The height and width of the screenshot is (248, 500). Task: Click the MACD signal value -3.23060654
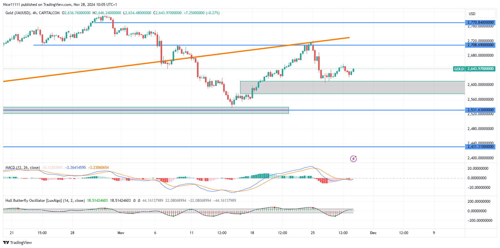point(98,168)
